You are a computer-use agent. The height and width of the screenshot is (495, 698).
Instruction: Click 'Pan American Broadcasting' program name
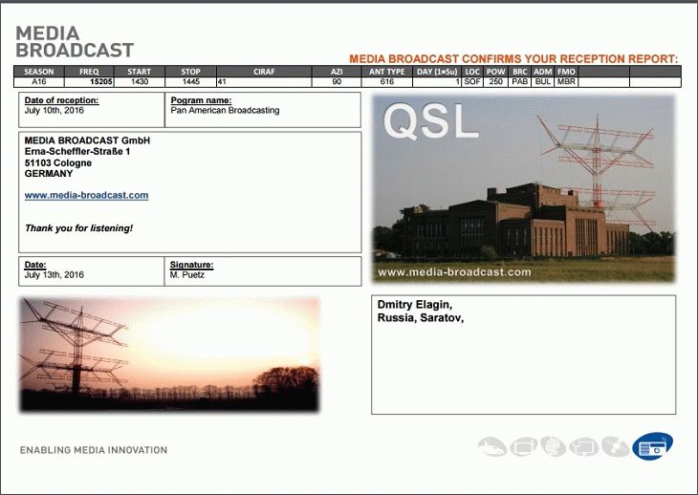[225, 110]
